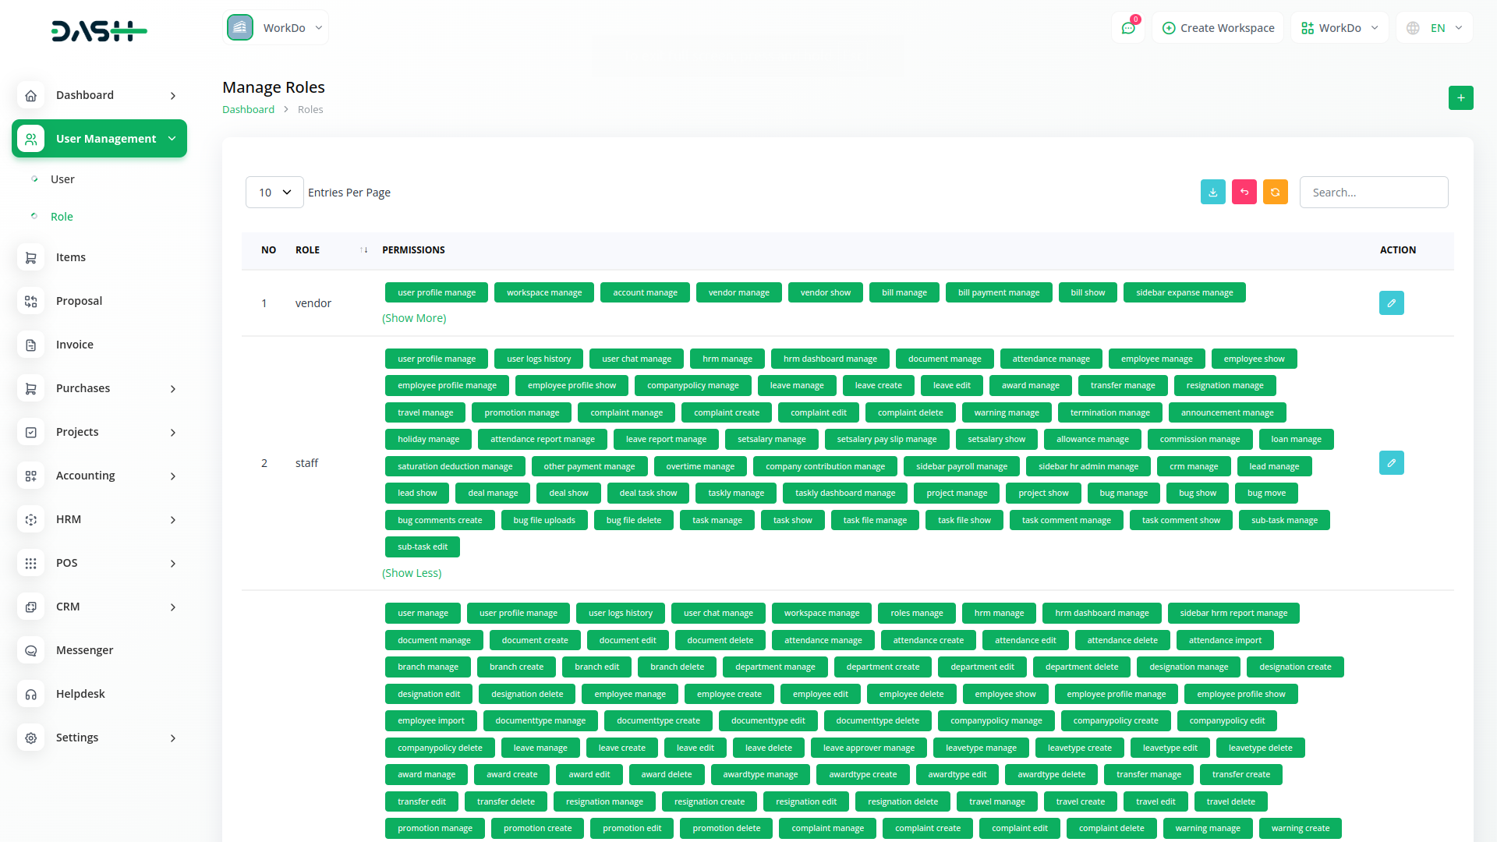Viewport: 1497px width, 842px height.
Task: Click the green plus icon to create a role
Action: pyautogui.click(x=1460, y=97)
